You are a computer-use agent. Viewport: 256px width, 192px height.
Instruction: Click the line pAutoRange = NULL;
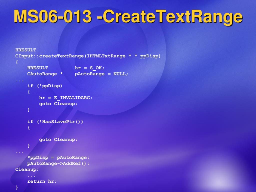click(x=101, y=74)
